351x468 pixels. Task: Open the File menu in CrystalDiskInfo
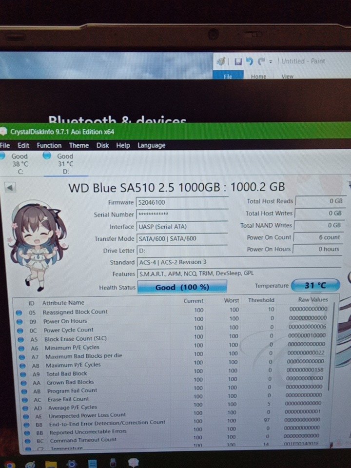5,145
